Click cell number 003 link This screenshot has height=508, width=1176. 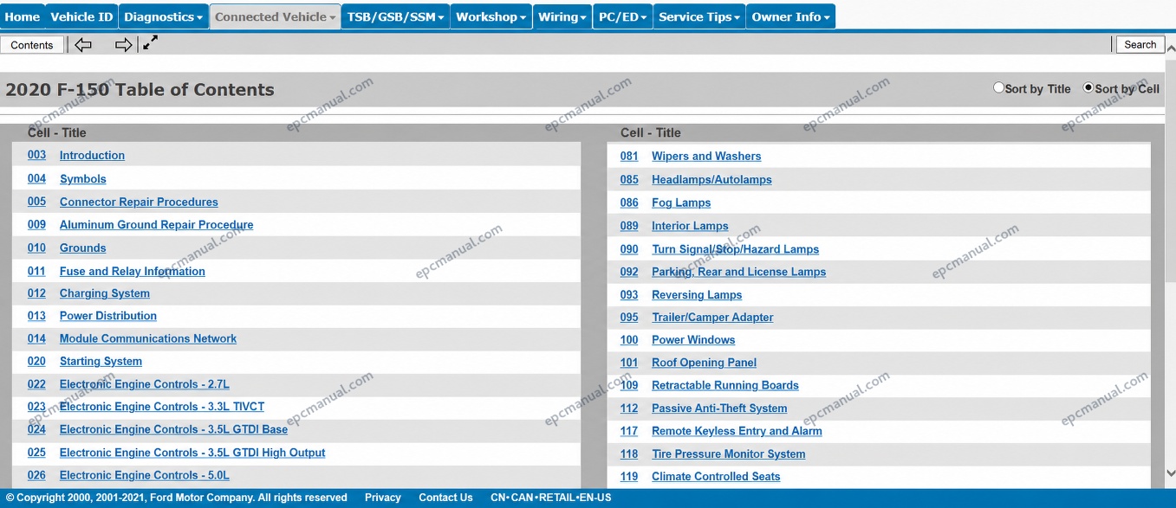36,155
